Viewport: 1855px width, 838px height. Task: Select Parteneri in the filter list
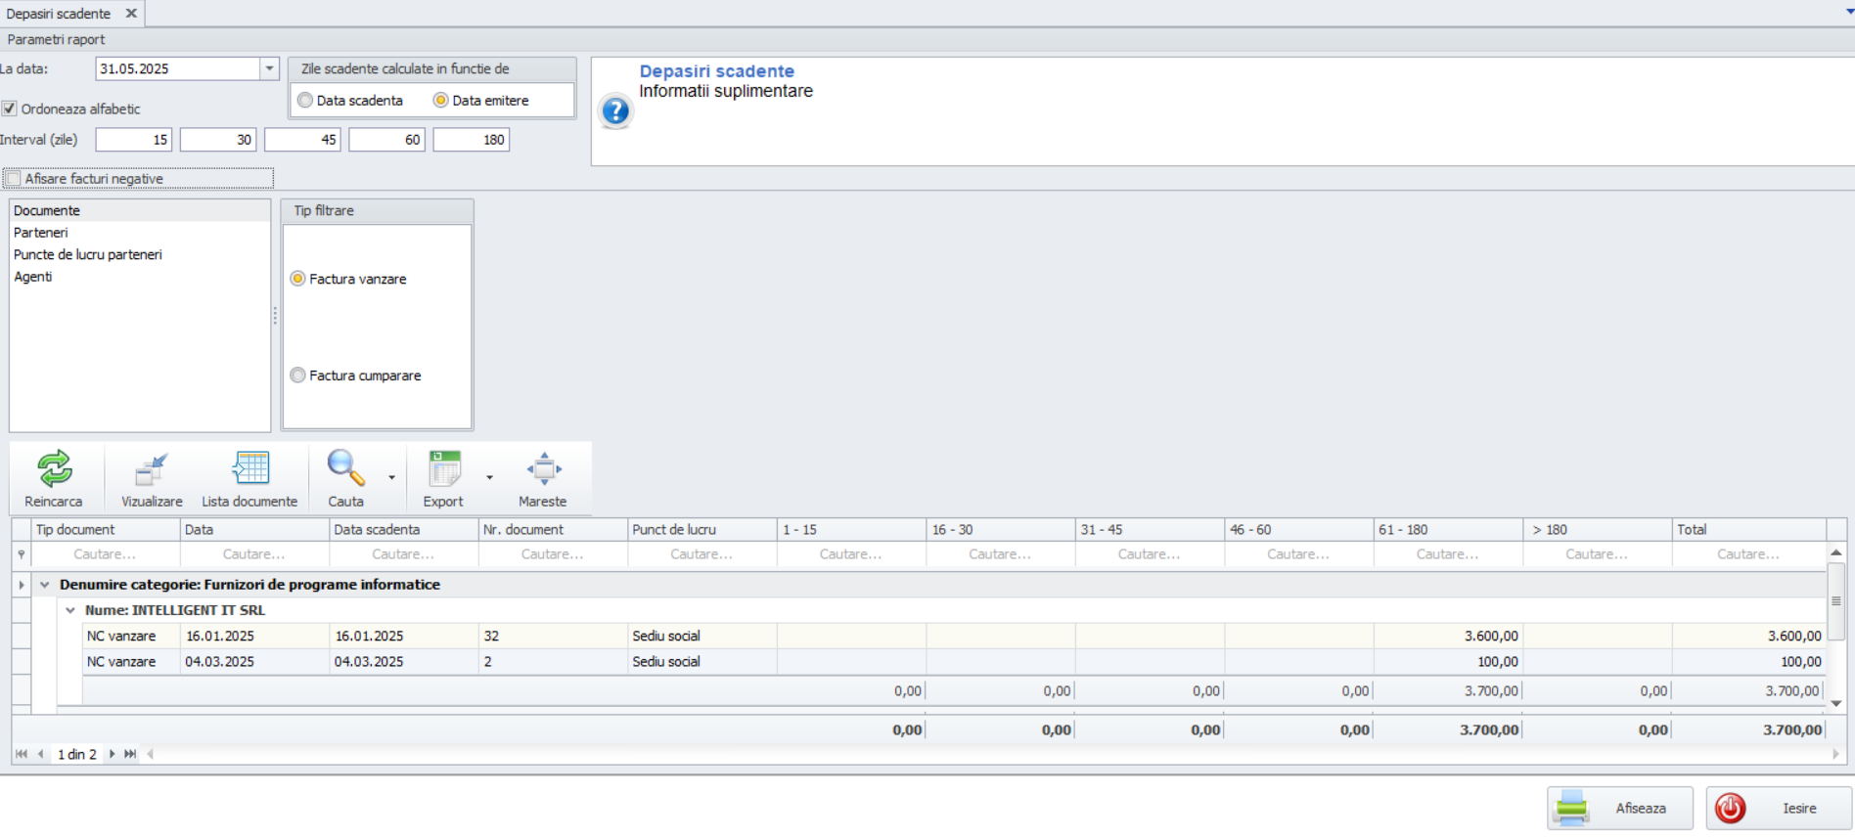(41, 233)
